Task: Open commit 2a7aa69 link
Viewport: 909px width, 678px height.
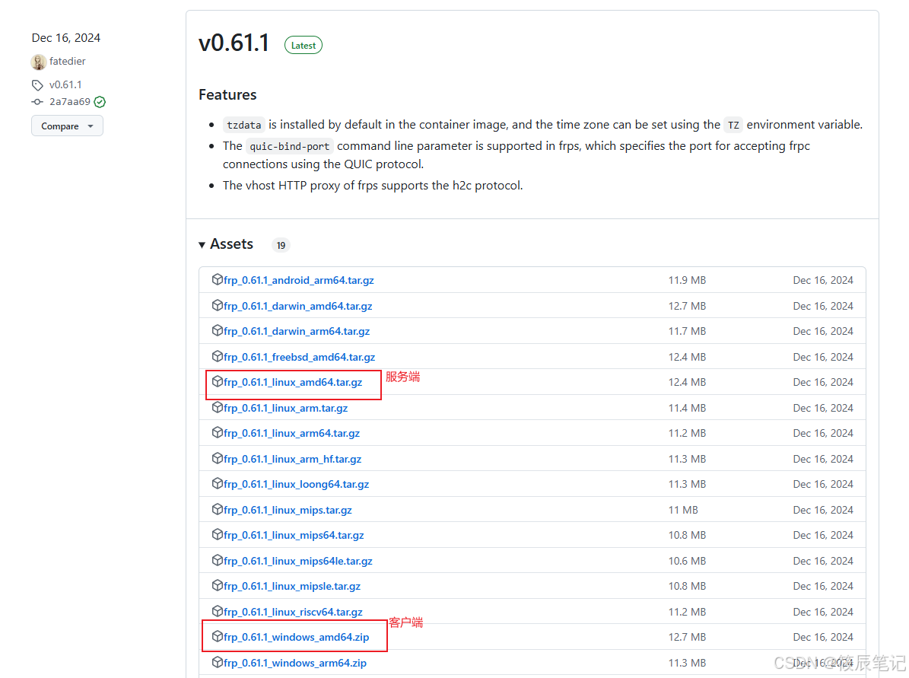Action: [x=69, y=102]
